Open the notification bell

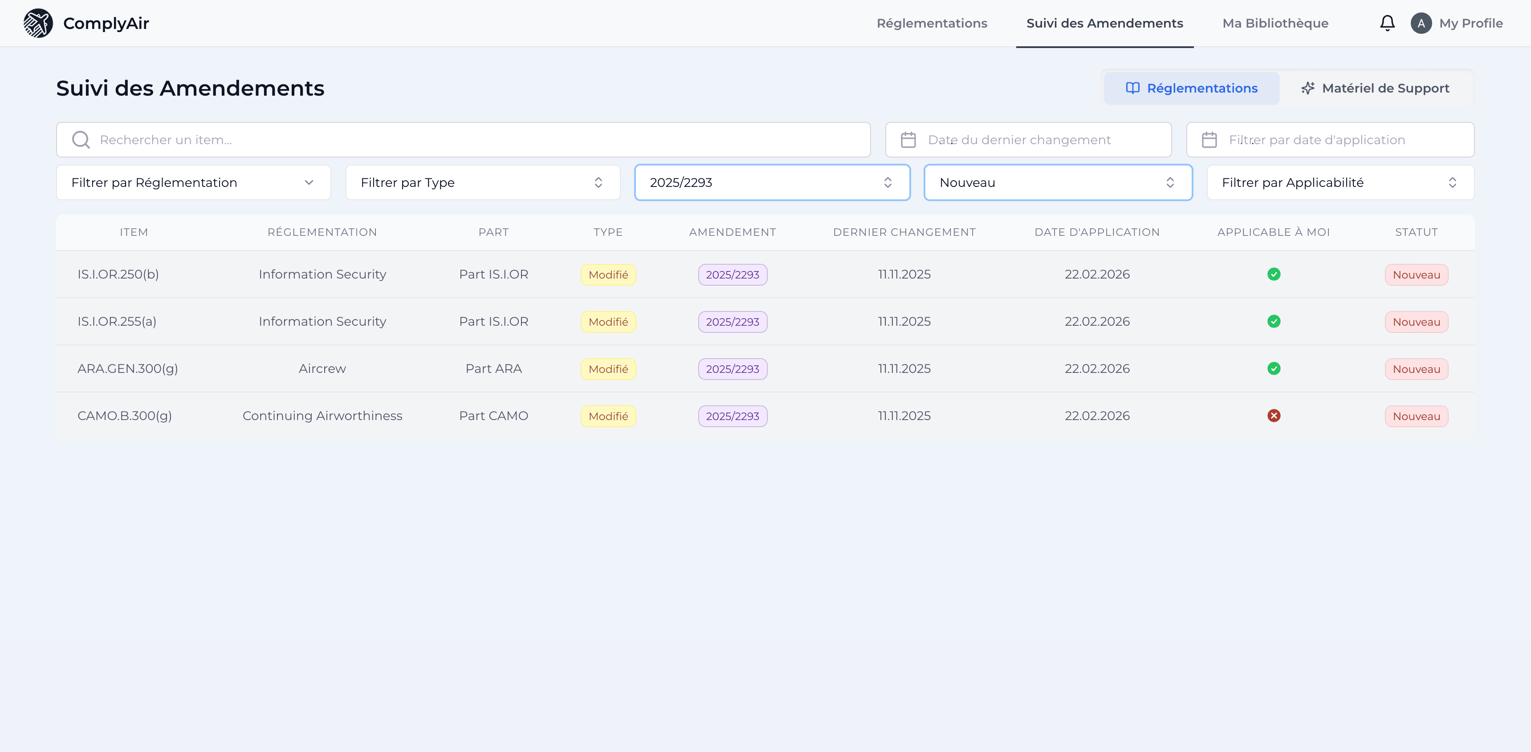1388,23
